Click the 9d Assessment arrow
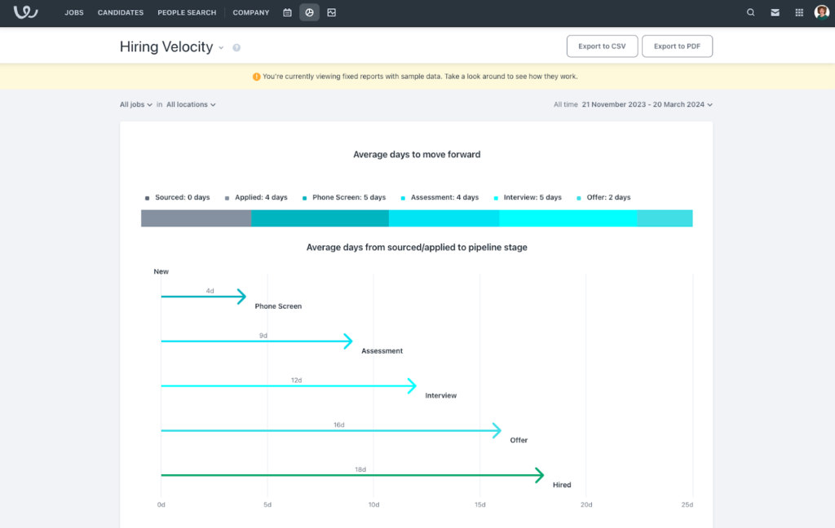Viewport: 835px width, 528px height. [257, 341]
